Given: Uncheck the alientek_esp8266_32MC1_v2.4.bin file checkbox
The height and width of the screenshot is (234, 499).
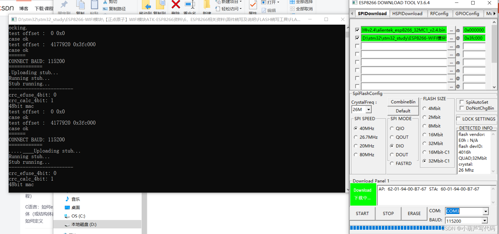Looking at the screenshot, I should click(x=357, y=30).
